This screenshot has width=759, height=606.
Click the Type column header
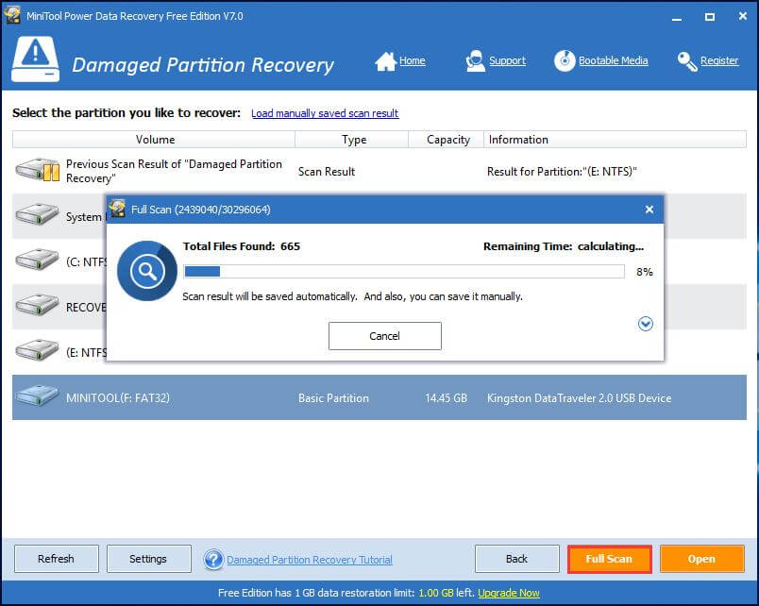(353, 140)
